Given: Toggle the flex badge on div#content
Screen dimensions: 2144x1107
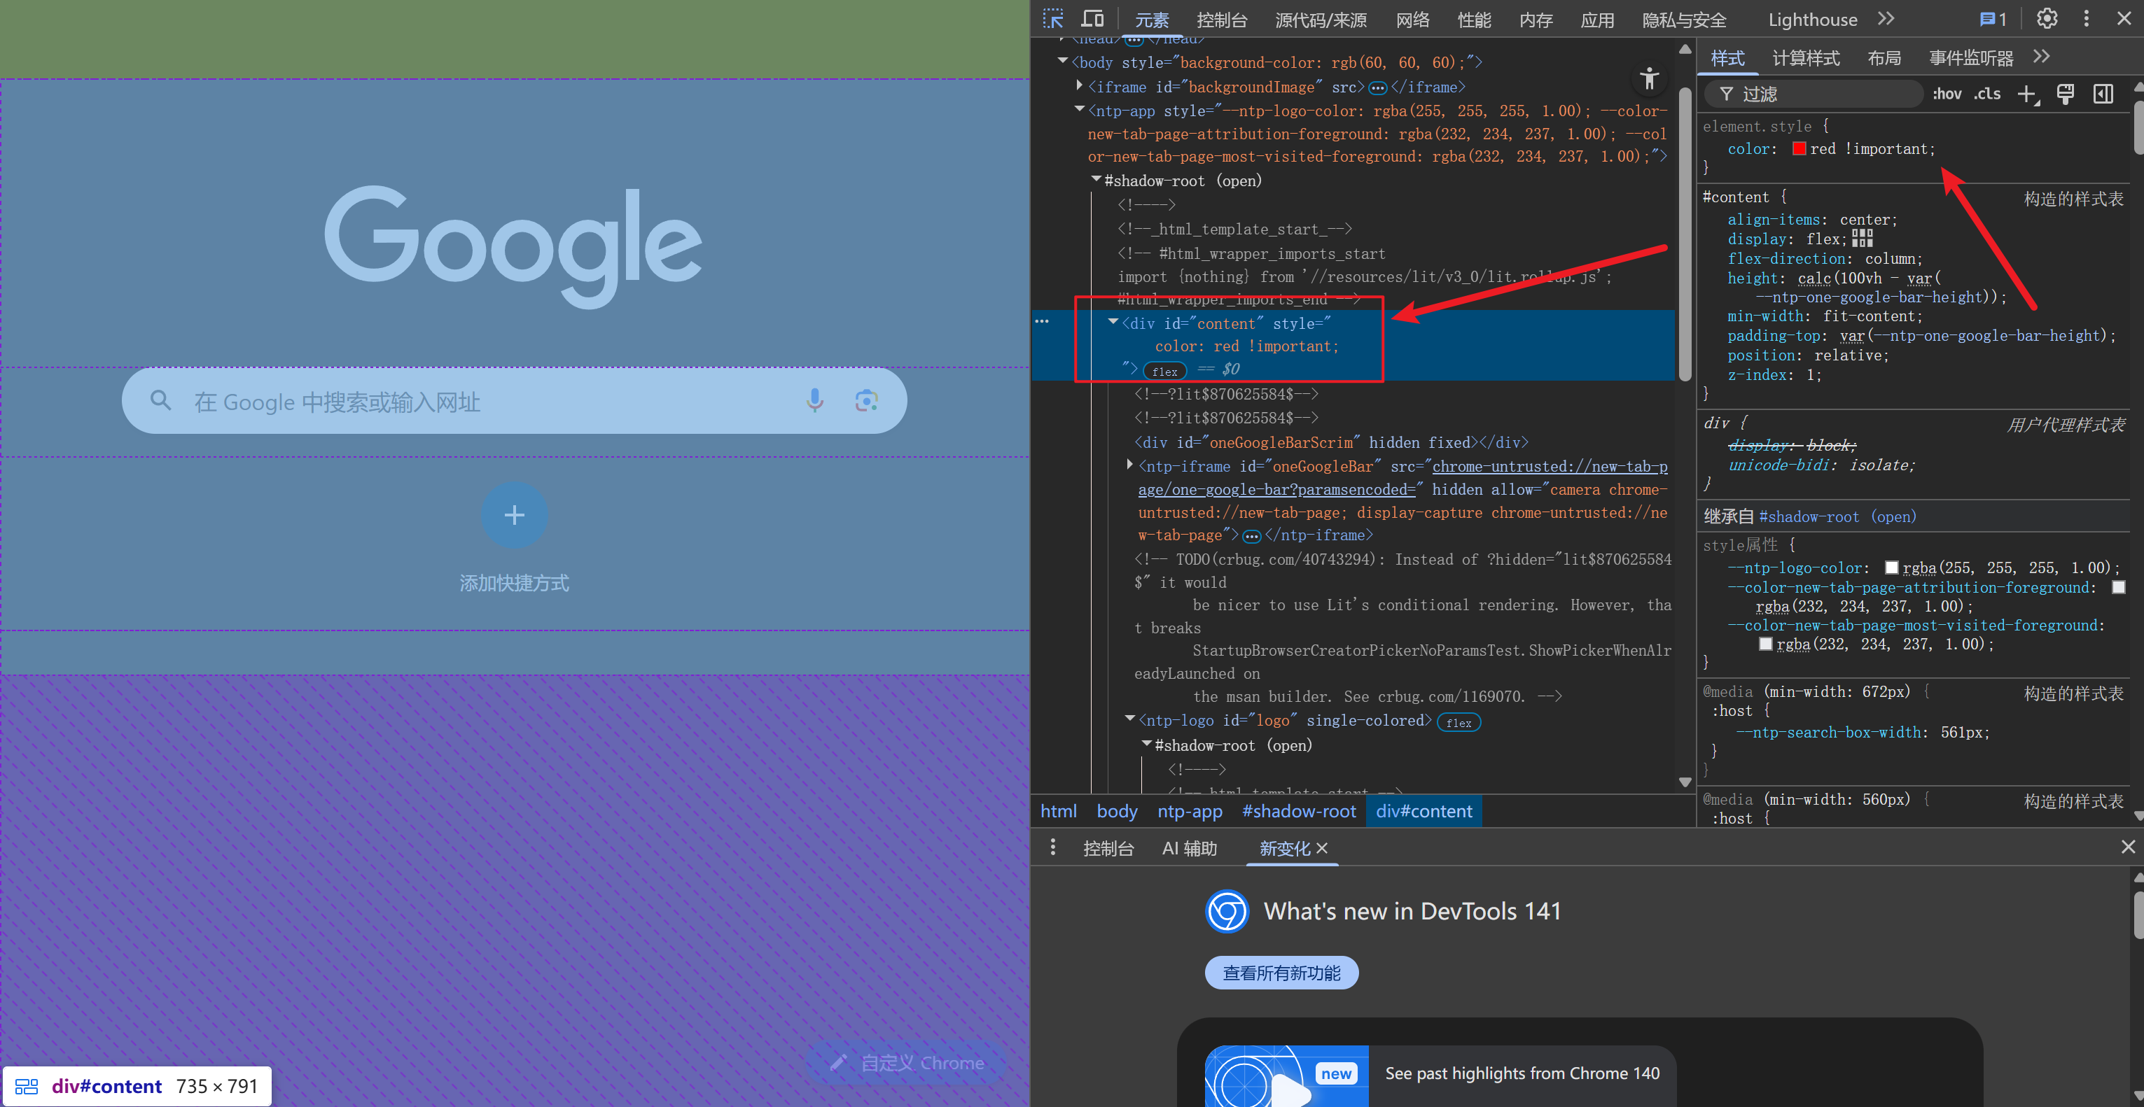Looking at the screenshot, I should tap(1164, 371).
